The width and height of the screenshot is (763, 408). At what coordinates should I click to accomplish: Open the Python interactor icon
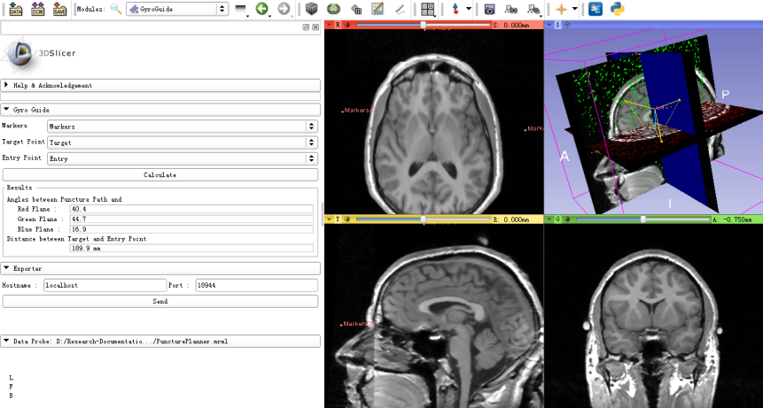618,9
